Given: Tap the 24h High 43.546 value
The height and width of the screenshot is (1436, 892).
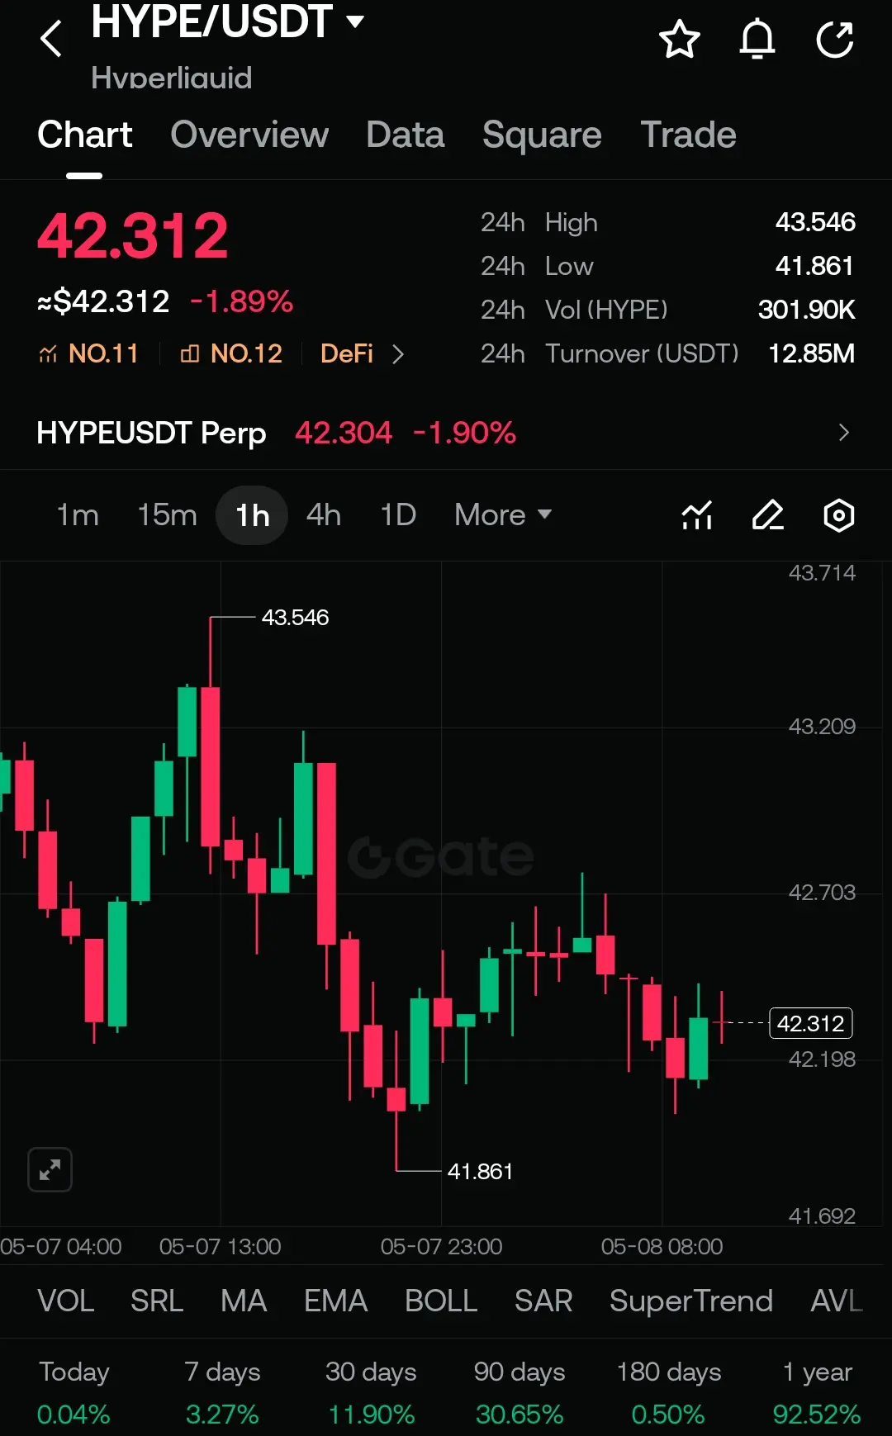Looking at the screenshot, I should tap(815, 222).
